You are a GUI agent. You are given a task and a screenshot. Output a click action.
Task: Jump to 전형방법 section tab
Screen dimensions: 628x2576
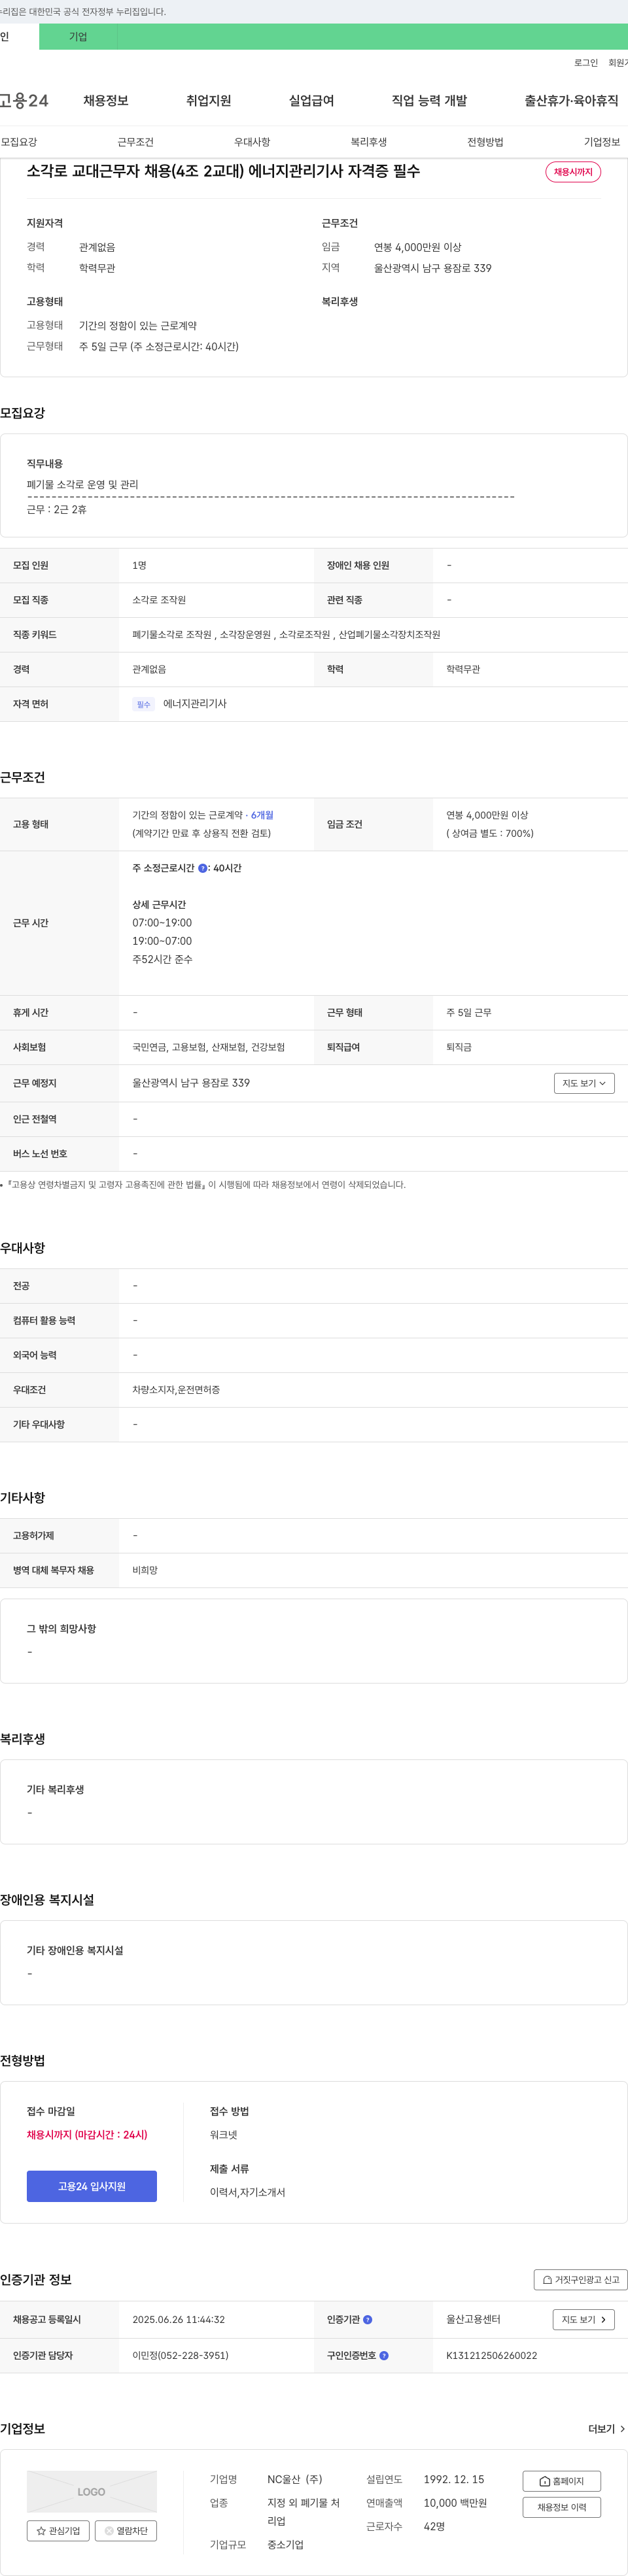point(485,142)
